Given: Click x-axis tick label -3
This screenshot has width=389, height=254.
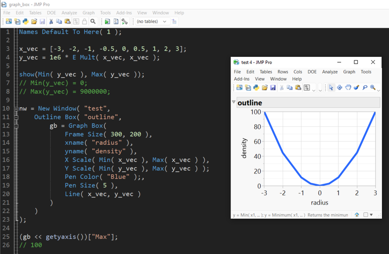Looking at the screenshot, I should point(264,193).
